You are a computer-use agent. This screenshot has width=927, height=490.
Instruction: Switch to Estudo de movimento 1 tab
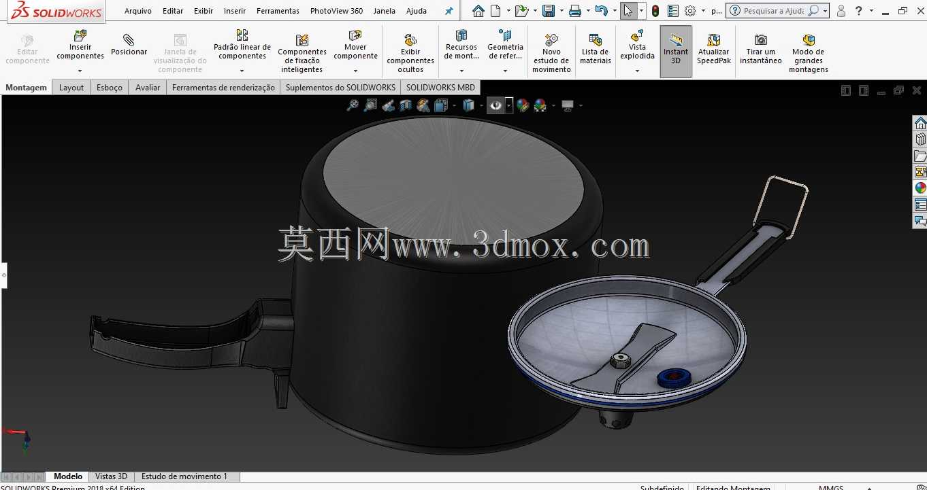click(184, 476)
